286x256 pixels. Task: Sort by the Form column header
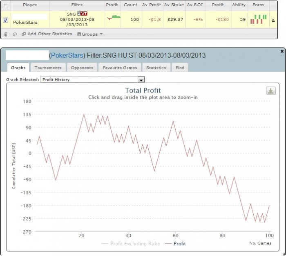[x=258, y=5]
